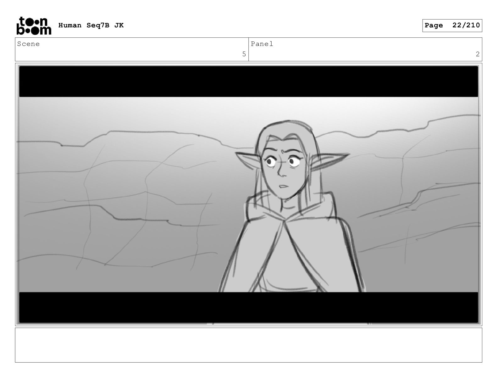Click the elf character storyboard image
Image resolution: width=498 pixels, height=385 pixels.
coord(248,194)
